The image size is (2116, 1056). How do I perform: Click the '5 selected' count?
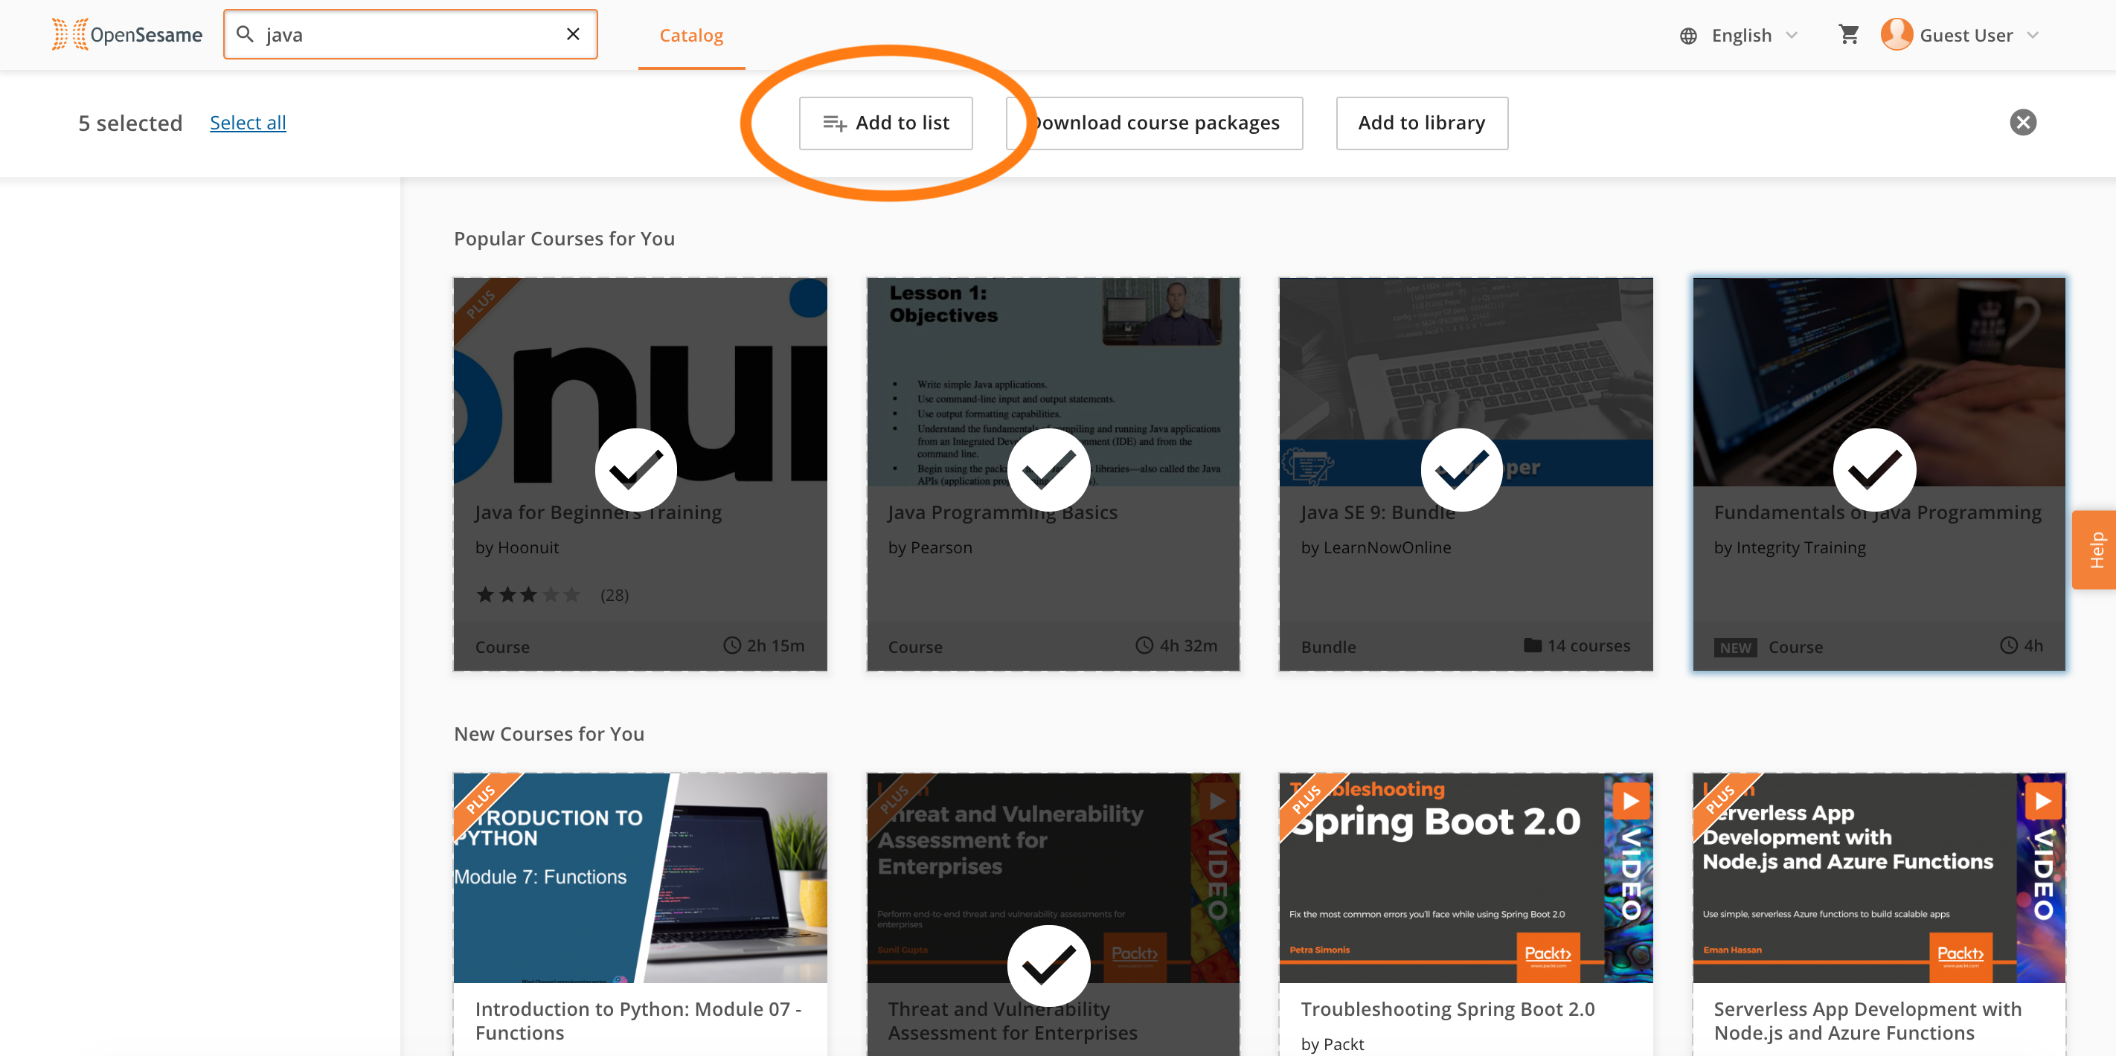click(x=131, y=123)
